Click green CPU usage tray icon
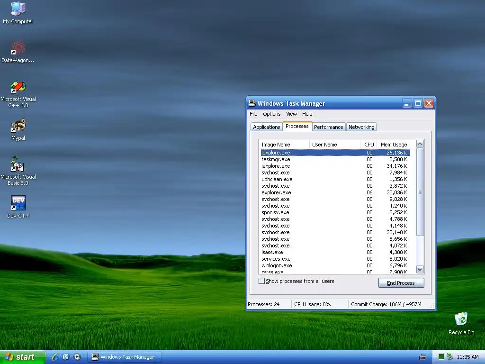 (x=441, y=357)
